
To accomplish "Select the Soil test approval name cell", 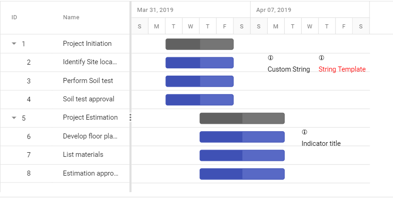I will pyautogui.click(x=89, y=99).
